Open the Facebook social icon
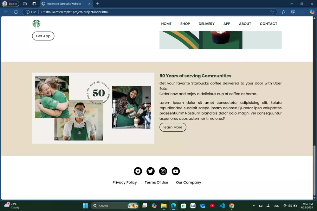 tap(138, 171)
